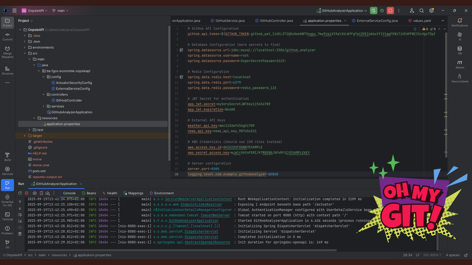The width and height of the screenshot is (472, 265).
Task: Select pom.xml in project tree
Action: (x=39, y=171)
